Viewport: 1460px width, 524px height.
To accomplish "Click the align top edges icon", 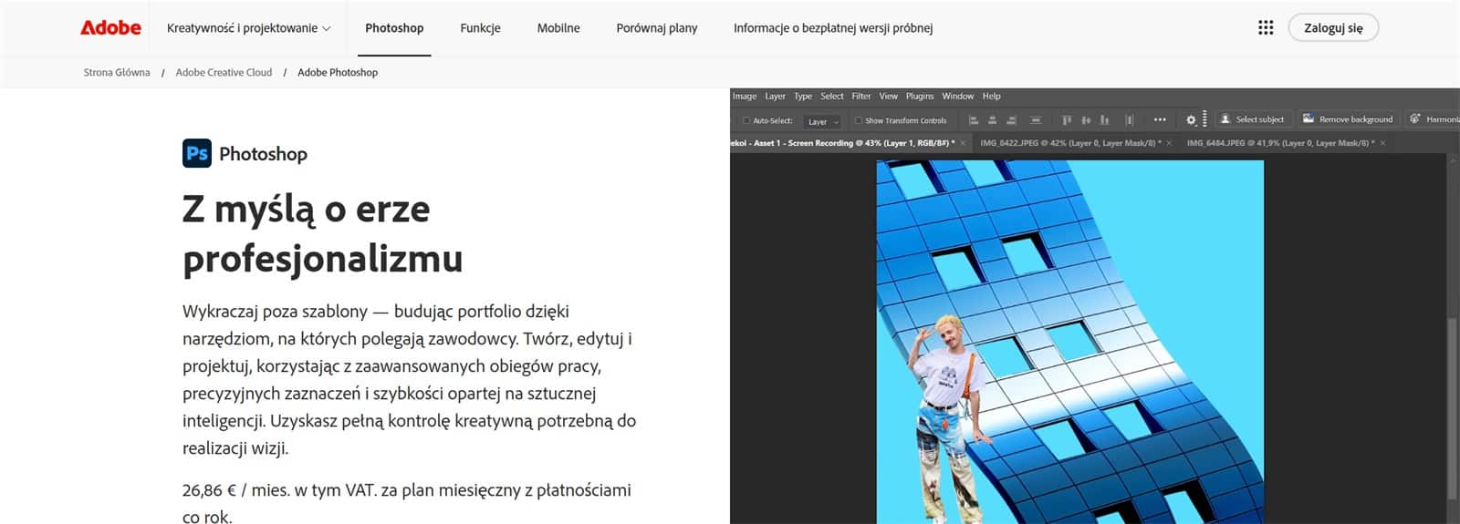I will (1066, 119).
